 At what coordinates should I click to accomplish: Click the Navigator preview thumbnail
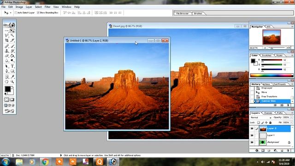271,37
